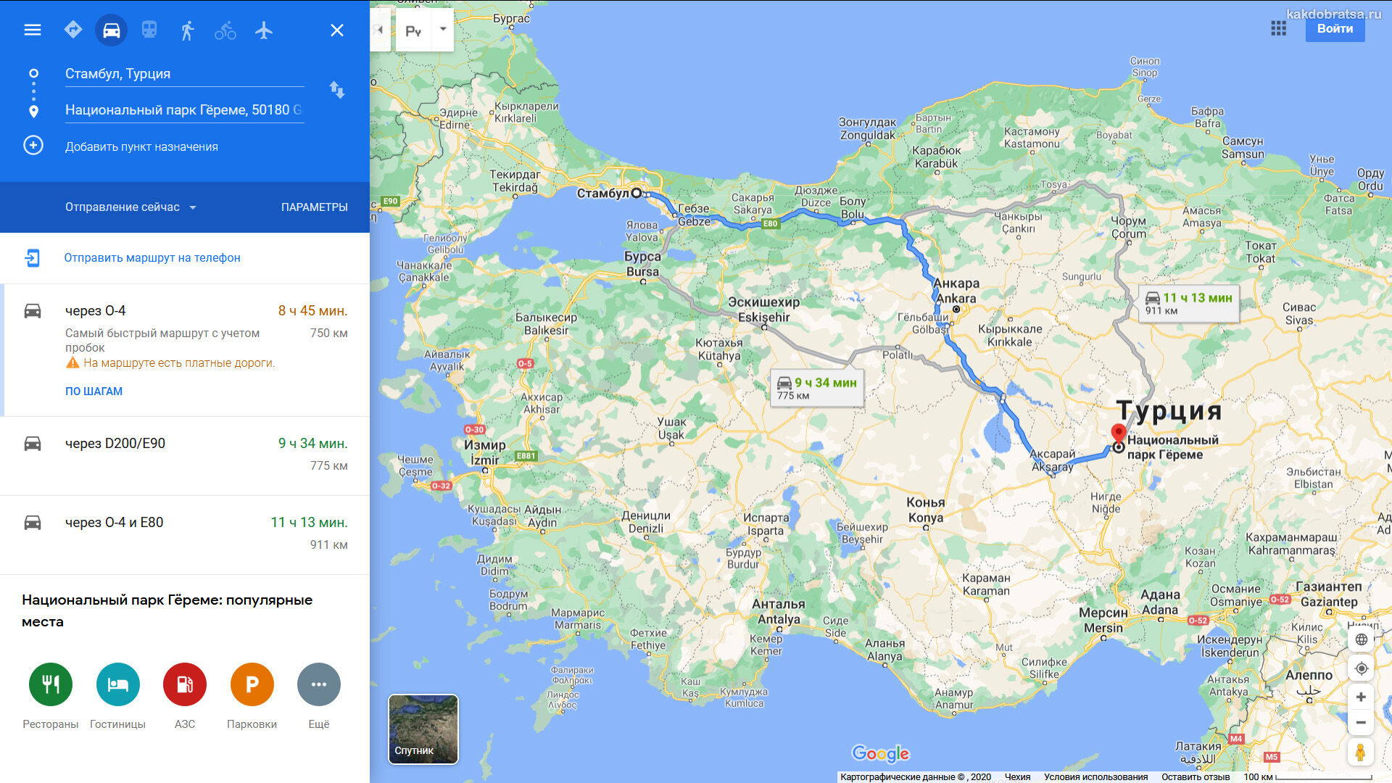Select driving travel mode car icon
This screenshot has width=1392, height=783.
tap(112, 30)
